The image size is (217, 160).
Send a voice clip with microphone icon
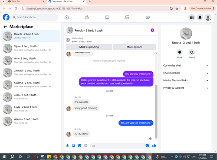point(67,146)
